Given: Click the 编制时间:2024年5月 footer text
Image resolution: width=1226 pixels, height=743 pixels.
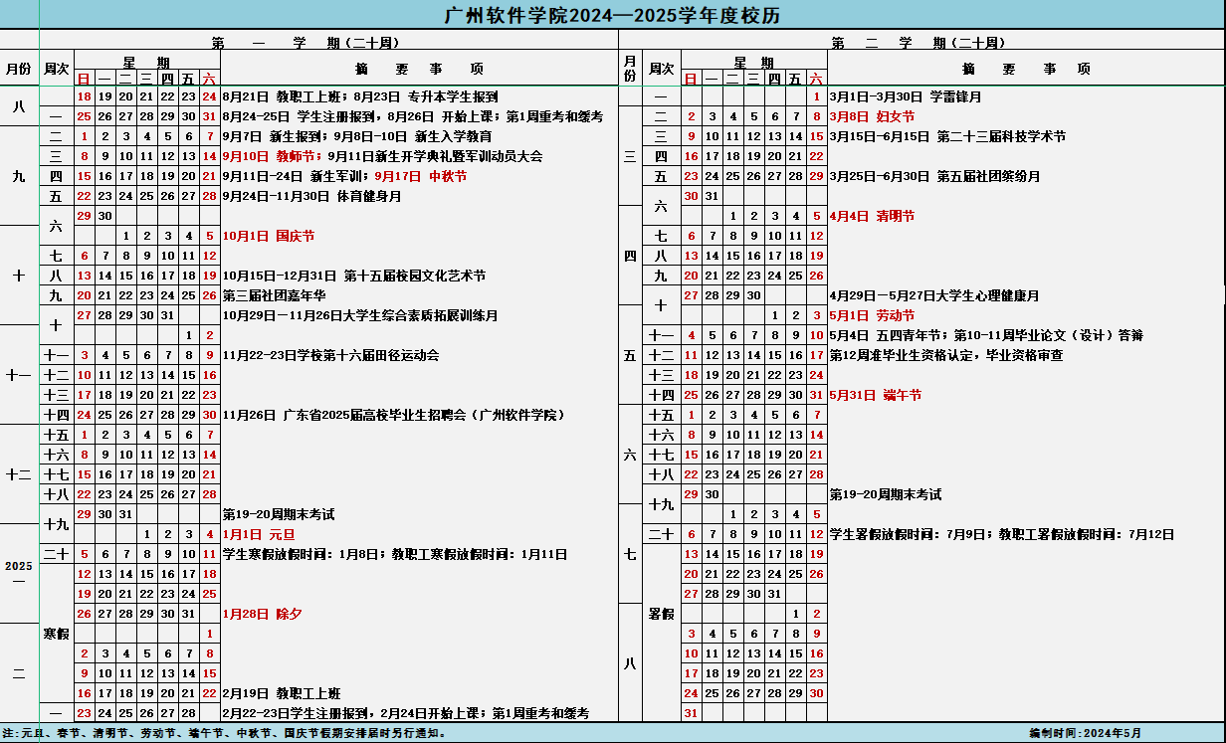Looking at the screenshot, I should tap(1085, 733).
